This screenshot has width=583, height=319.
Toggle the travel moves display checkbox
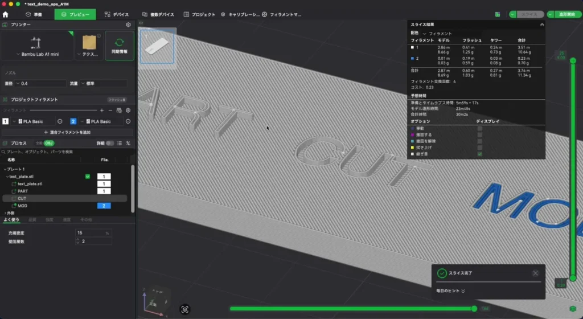(x=479, y=129)
